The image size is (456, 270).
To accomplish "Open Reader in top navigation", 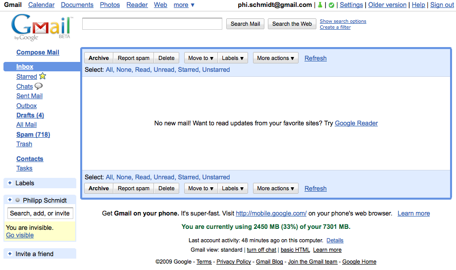I will [x=137, y=5].
